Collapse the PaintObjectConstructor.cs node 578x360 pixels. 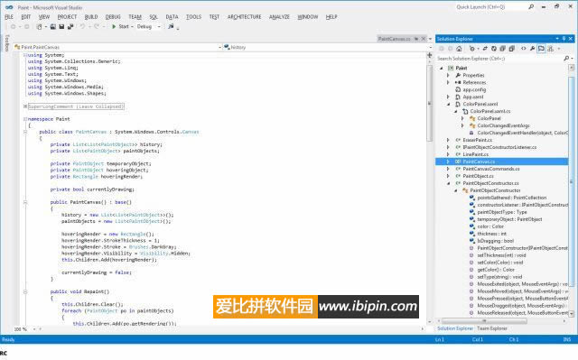pyautogui.click(x=448, y=183)
